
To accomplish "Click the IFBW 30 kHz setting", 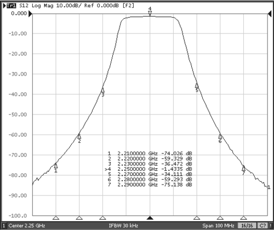I will (123, 226).
